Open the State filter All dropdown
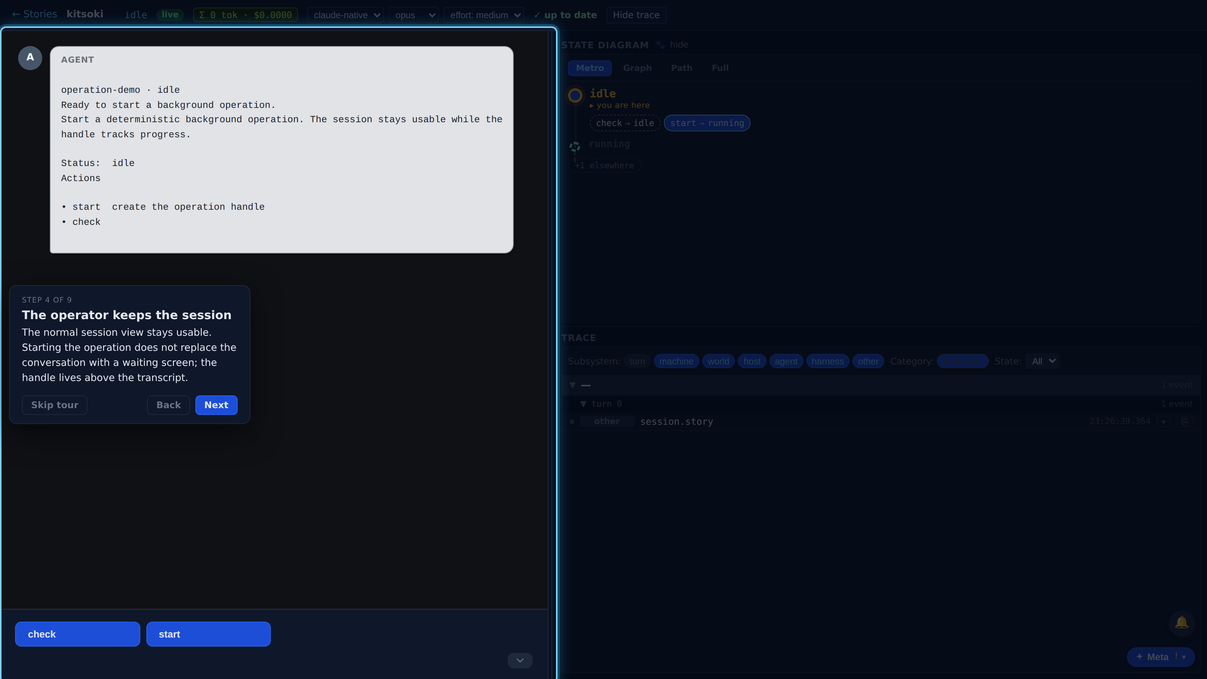Screen dimensions: 1207x679 tap(1042, 361)
